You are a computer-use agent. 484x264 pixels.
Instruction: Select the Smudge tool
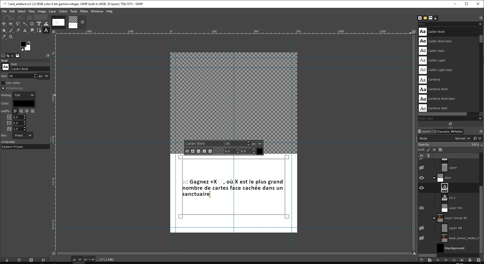point(32,30)
